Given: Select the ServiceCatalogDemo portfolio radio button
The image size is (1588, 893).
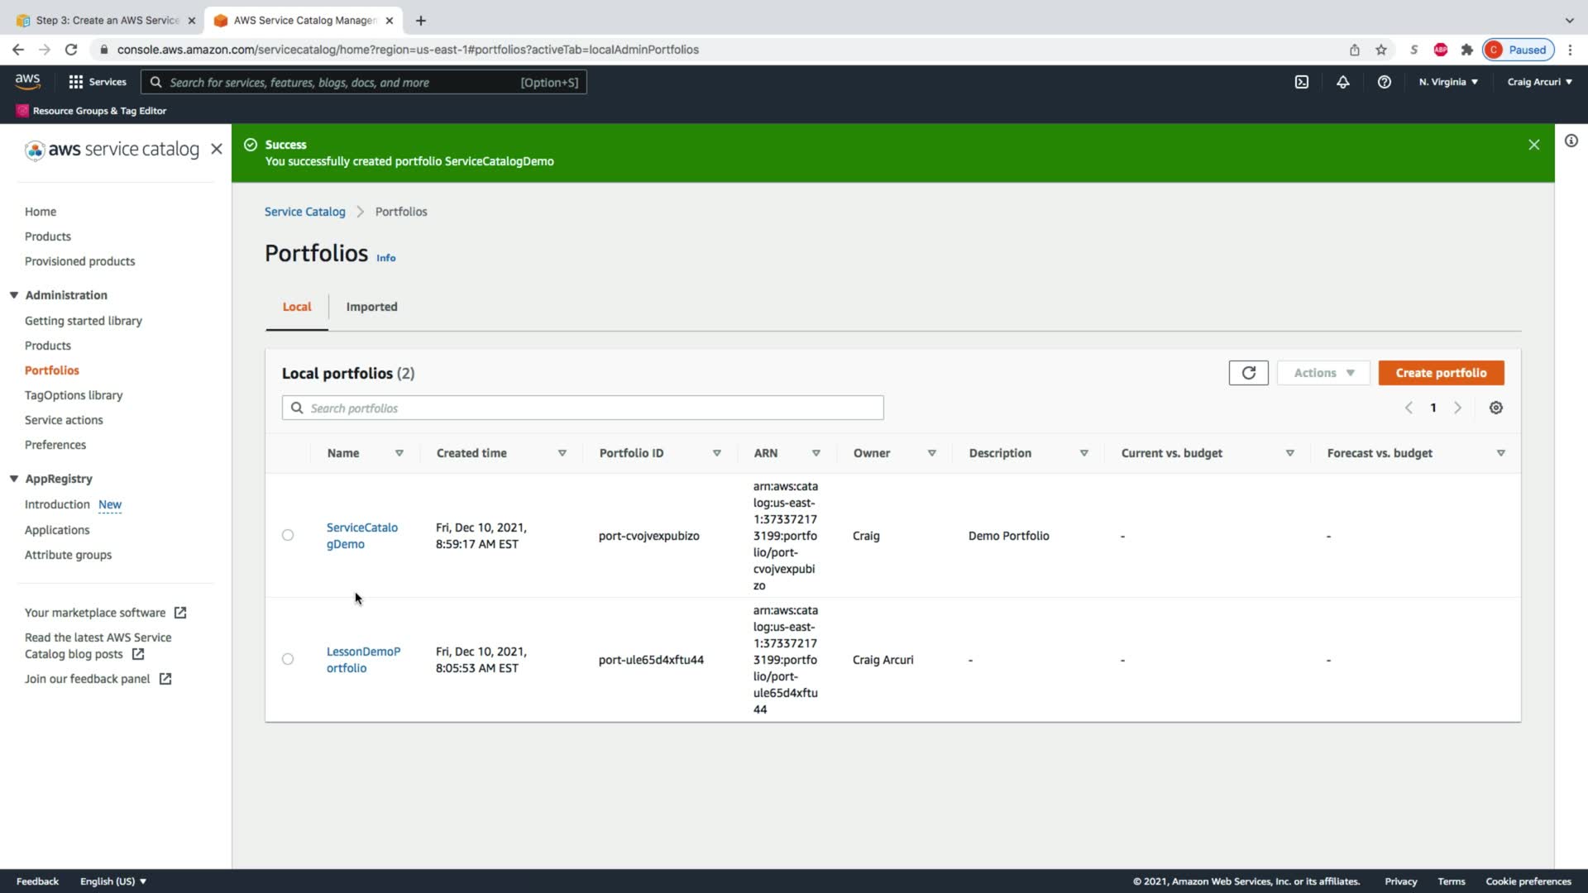Looking at the screenshot, I should pos(288,535).
